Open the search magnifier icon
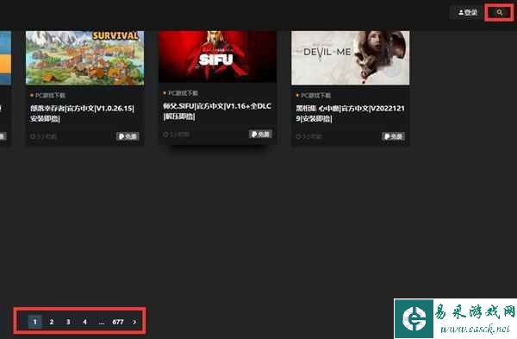Image resolution: width=517 pixels, height=339 pixels. (500, 13)
